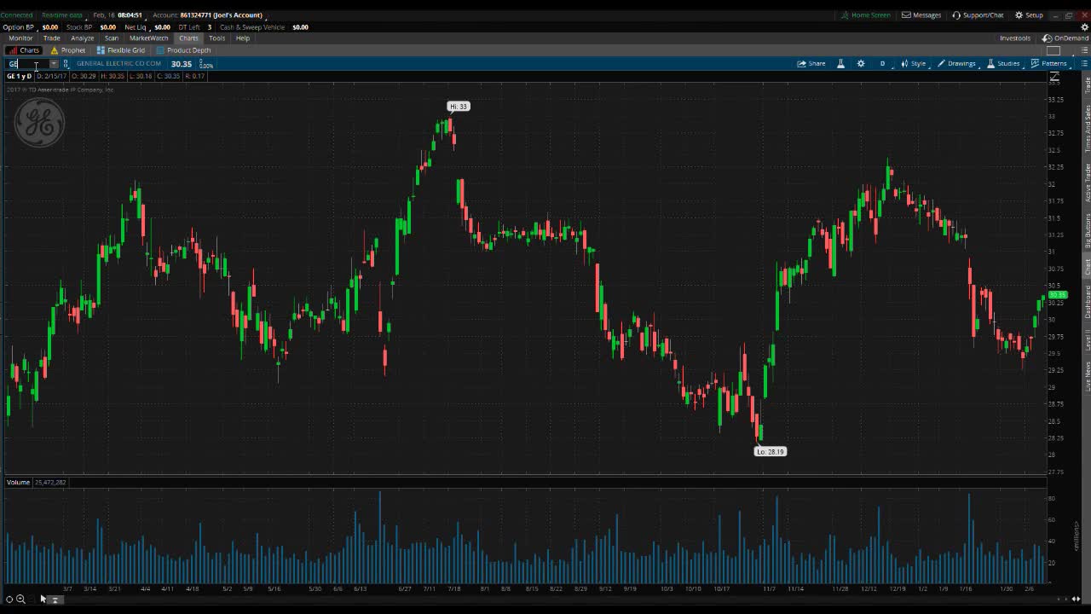This screenshot has width=1091, height=614.
Task: Go to Home Screen
Action: [865, 15]
